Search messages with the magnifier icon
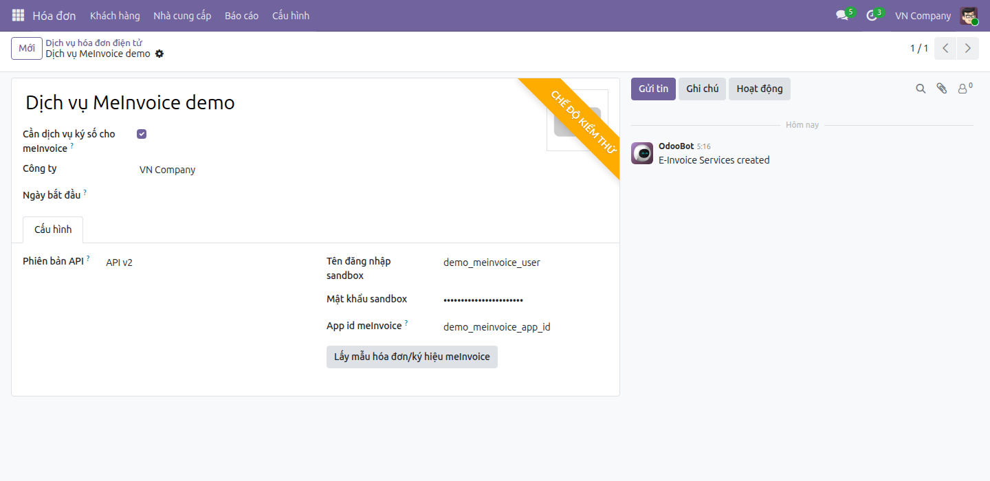Image resolution: width=990 pixels, height=481 pixels. tap(921, 89)
